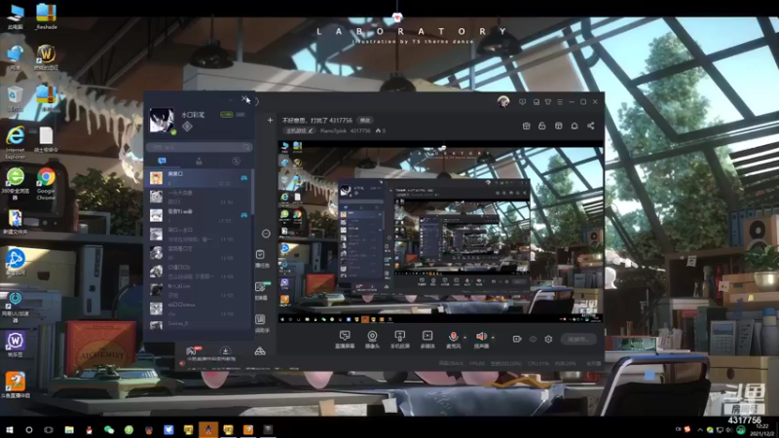Open the tasks checklist icon on sidebar
This screenshot has height=438, width=779.
[260, 255]
